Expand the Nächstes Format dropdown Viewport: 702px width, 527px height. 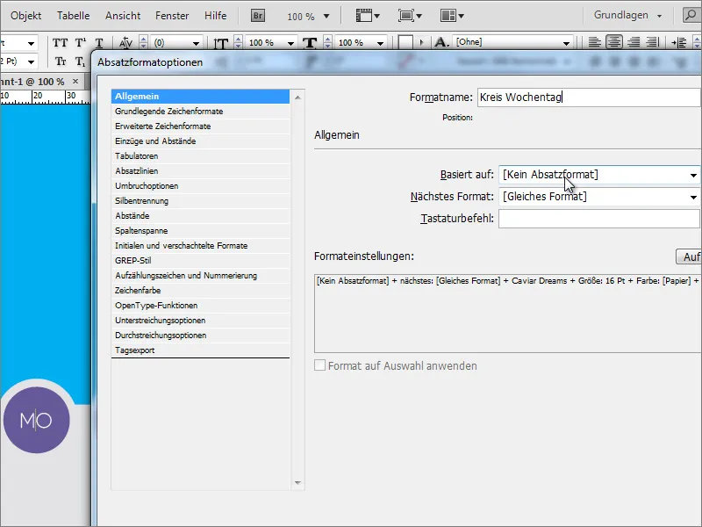[x=693, y=197]
